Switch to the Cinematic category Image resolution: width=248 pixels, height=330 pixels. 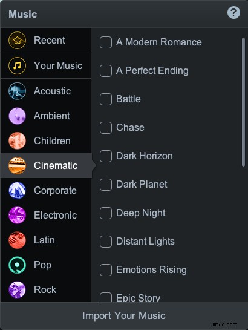click(x=46, y=166)
